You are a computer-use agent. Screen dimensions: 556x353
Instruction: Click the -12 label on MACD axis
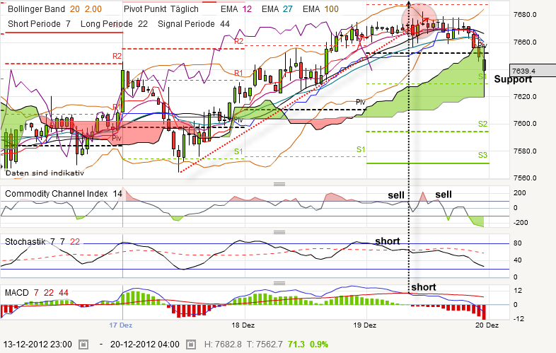point(519,318)
